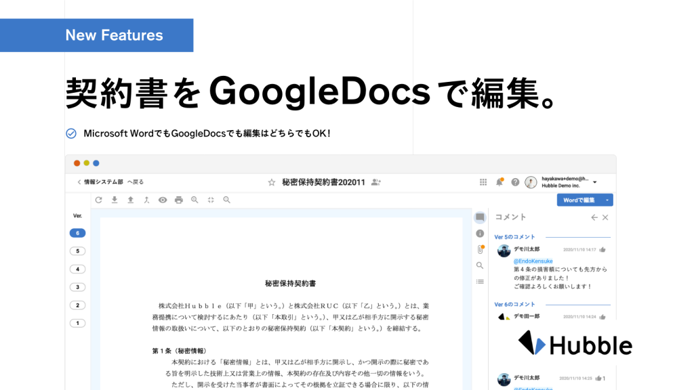Image resolution: width=694 pixels, height=390 pixels.
Task: Open the document info icon
Action: coord(480,234)
